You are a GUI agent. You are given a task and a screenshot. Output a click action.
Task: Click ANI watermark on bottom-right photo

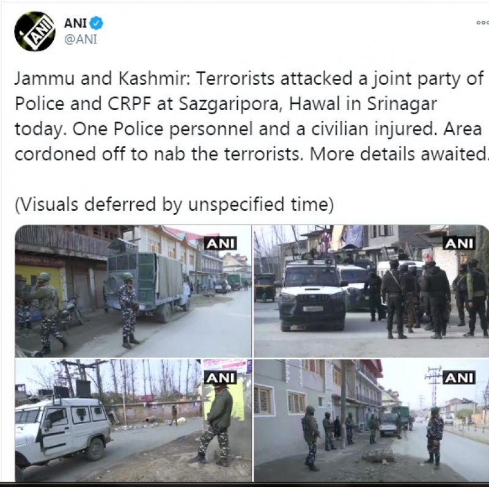click(x=460, y=378)
